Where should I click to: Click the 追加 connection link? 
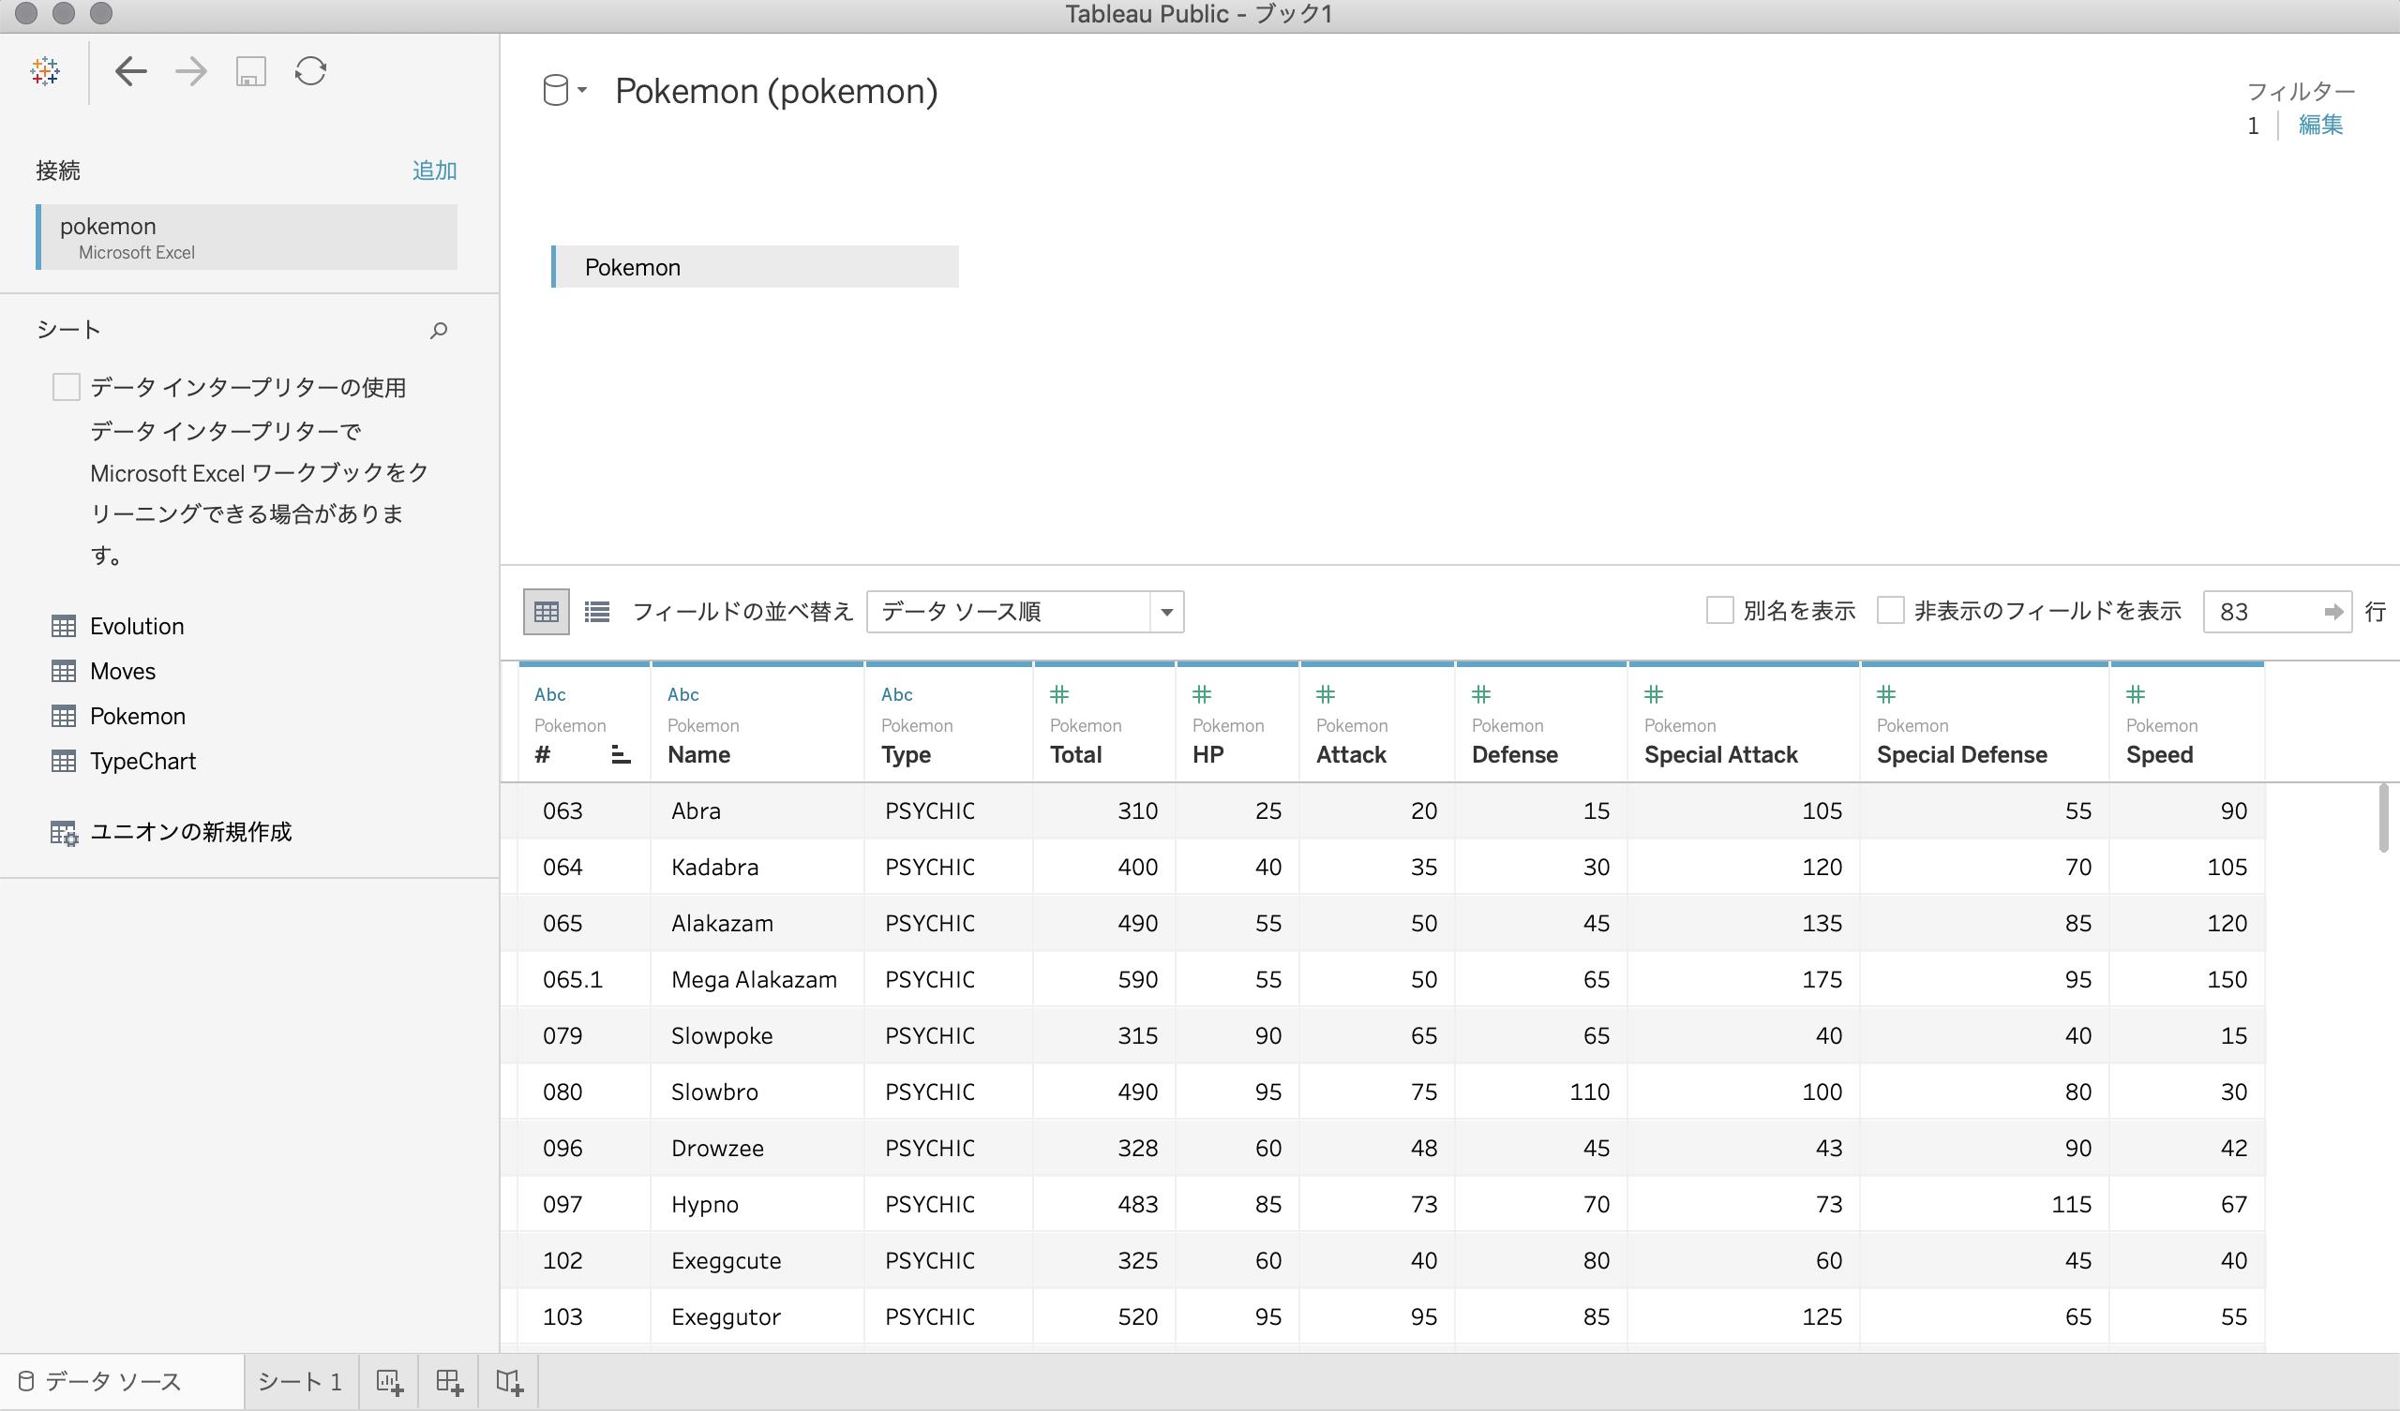tap(434, 171)
